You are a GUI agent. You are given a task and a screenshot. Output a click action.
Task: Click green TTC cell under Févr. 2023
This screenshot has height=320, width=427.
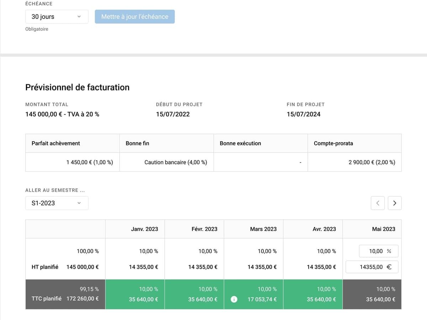(x=194, y=294)
